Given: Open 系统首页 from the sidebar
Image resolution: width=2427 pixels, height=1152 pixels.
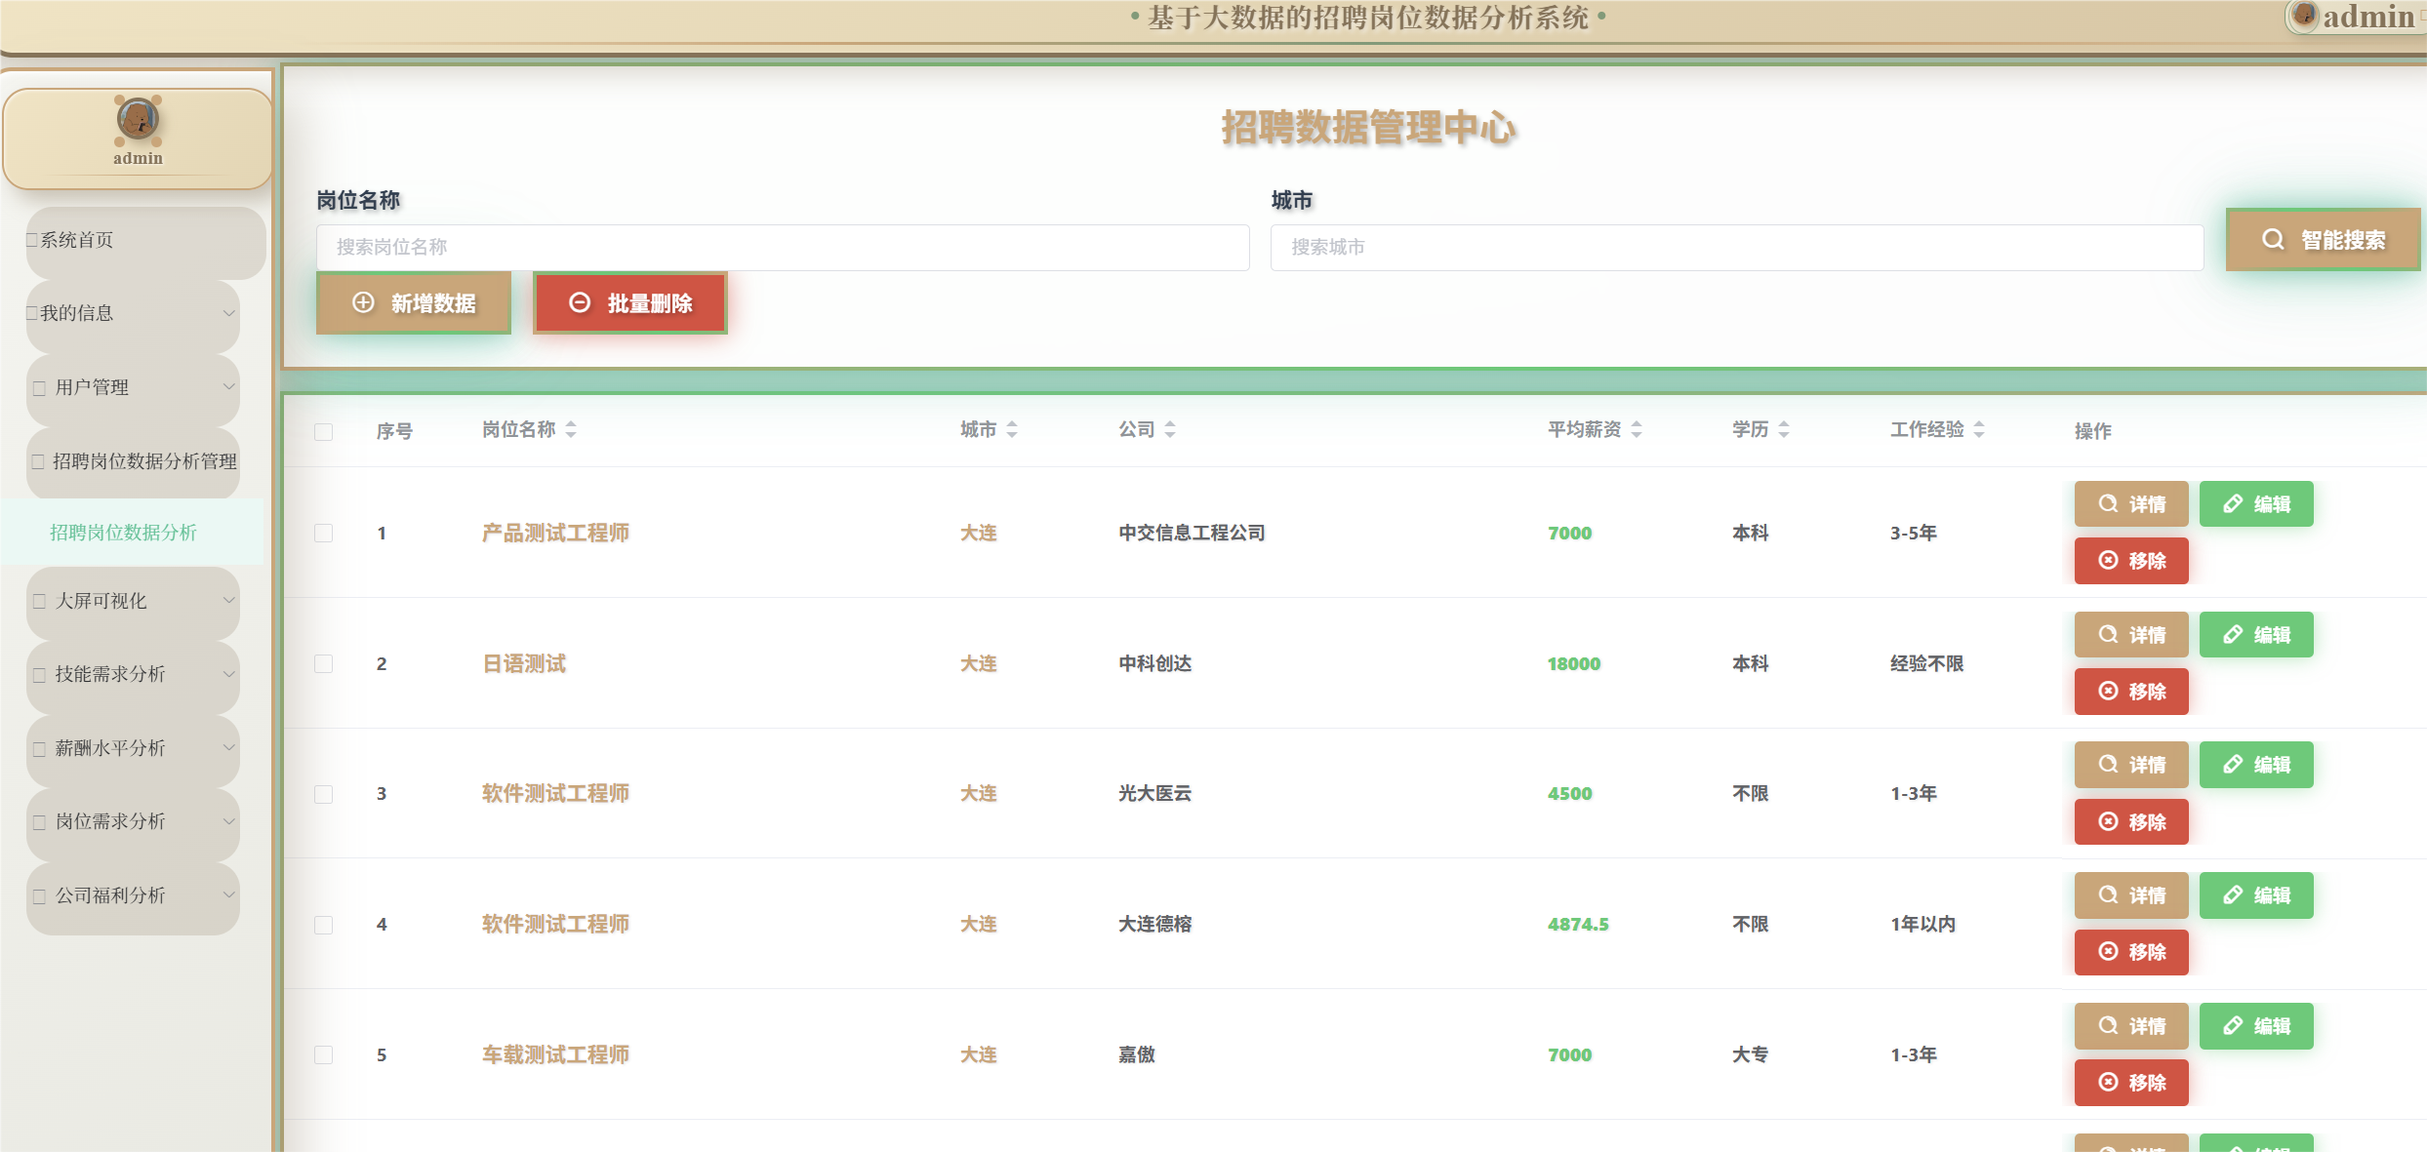Looking at the screenshot, I should [x=77, y=240].
